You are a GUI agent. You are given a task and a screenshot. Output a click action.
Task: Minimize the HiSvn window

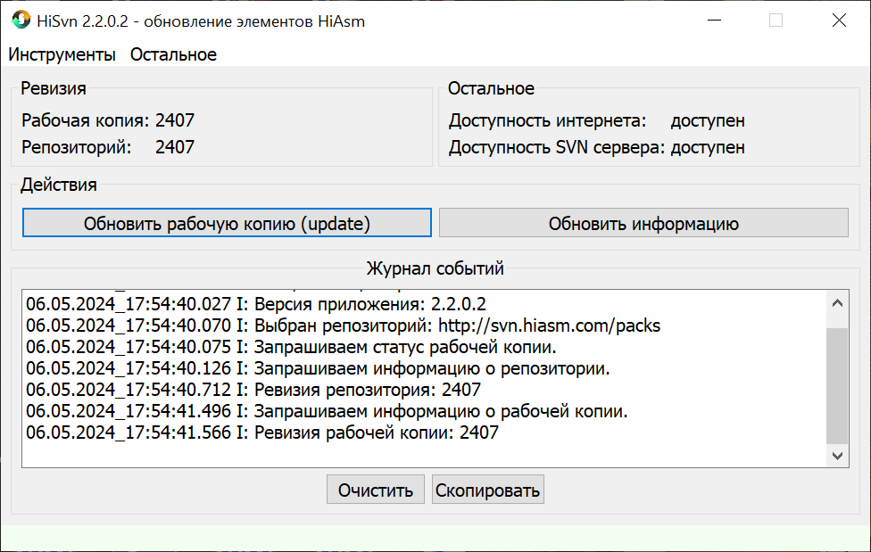(714, 21)
